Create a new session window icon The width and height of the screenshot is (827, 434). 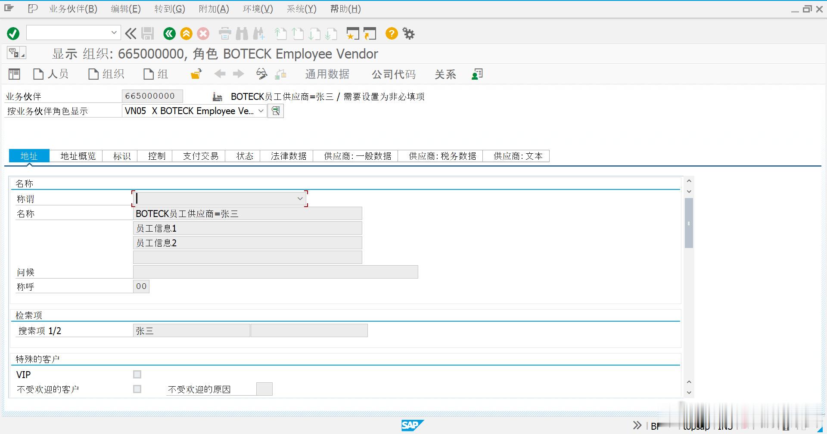pos(353,33)
